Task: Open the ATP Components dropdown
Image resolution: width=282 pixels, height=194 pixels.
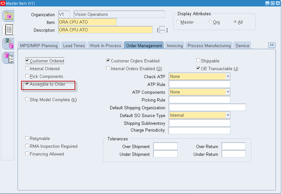Action: [x=228, y=92]
